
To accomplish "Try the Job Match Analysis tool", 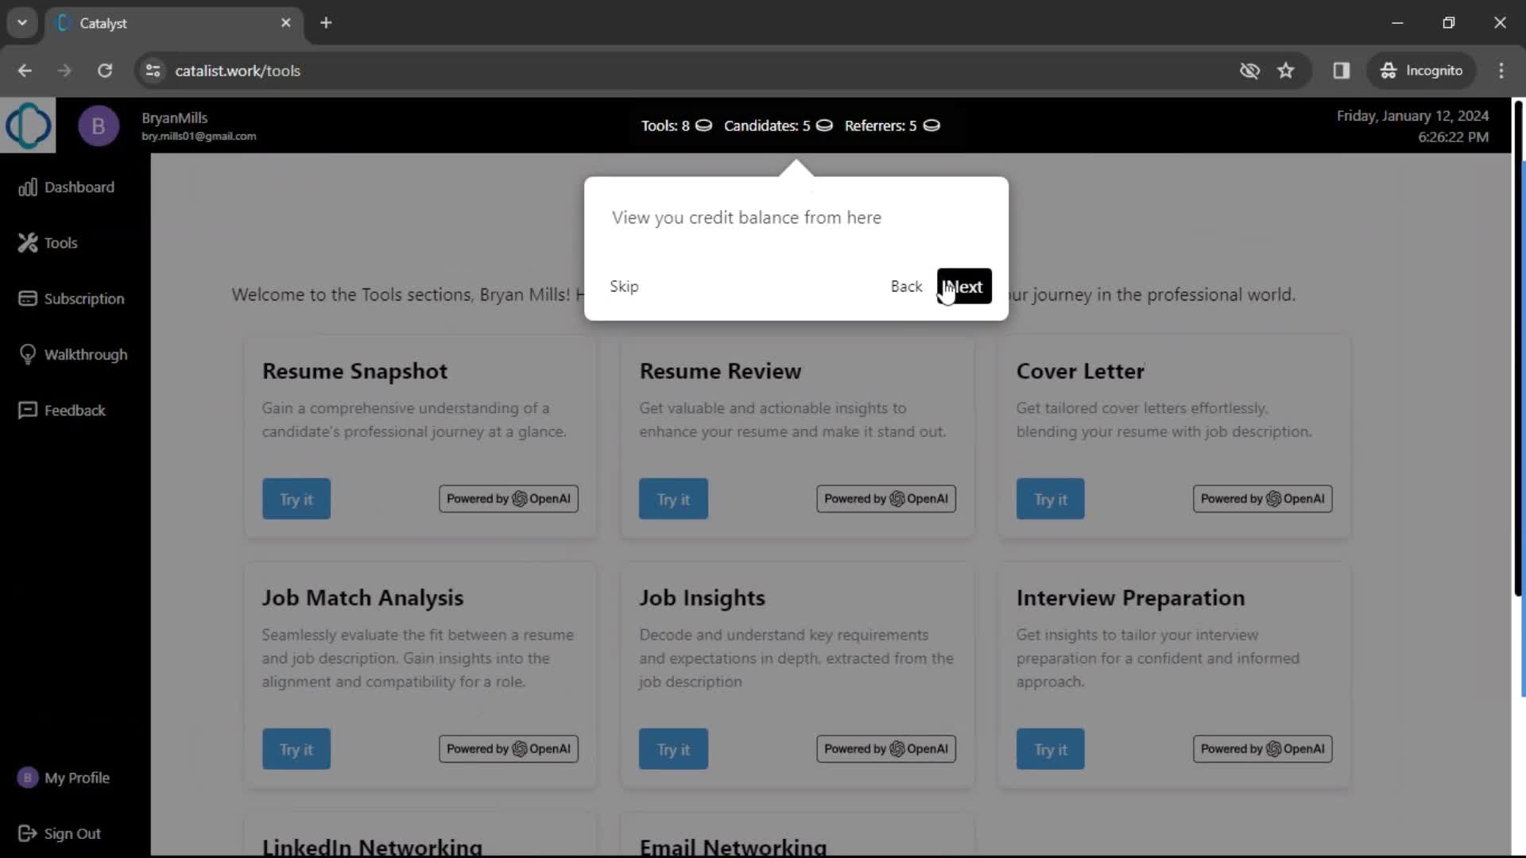I will tap(296, 749).
